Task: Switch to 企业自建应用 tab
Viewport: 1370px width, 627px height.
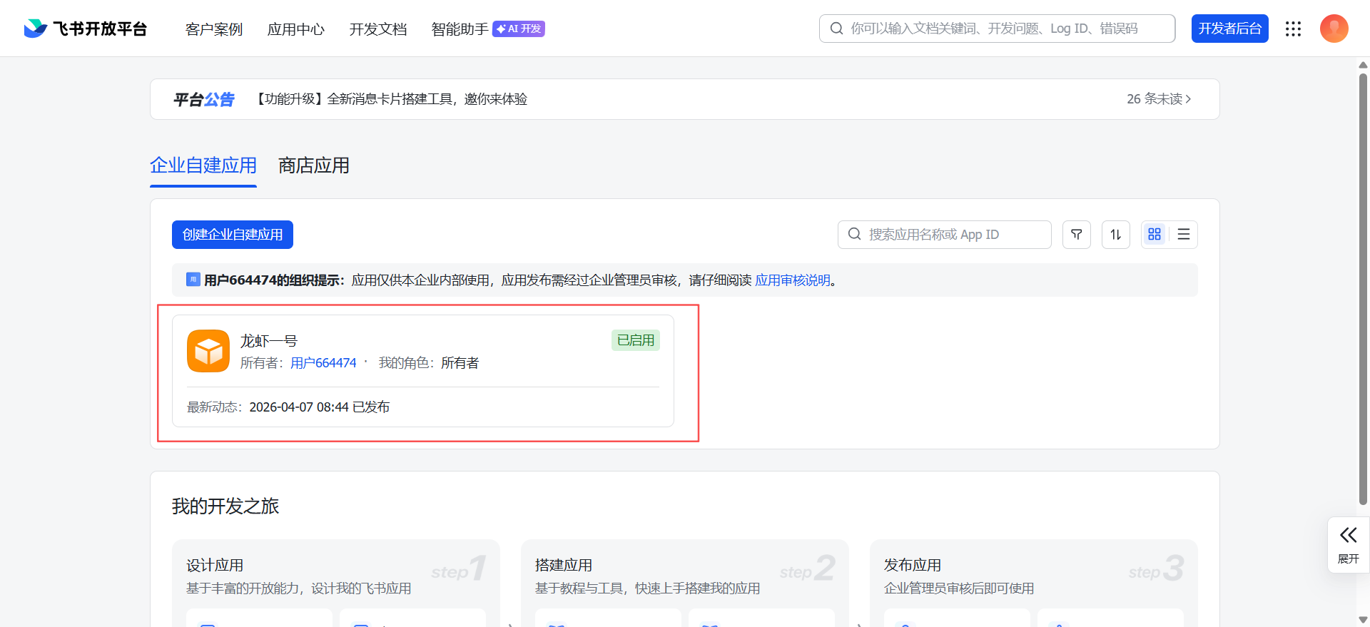Action: tap(203, 165)
